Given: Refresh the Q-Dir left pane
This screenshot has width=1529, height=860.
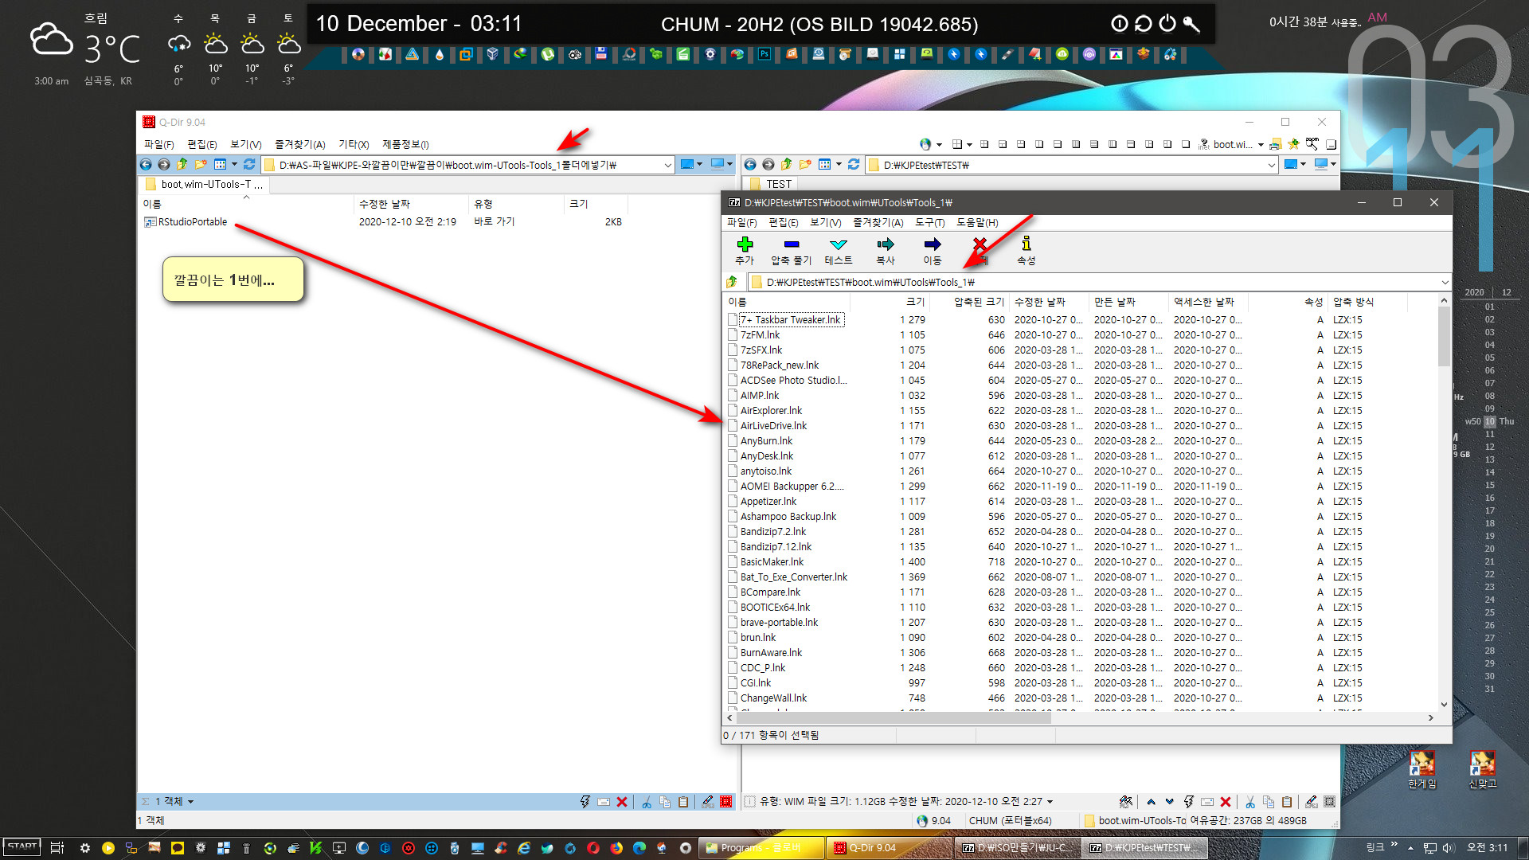Looking at the screenshot, I should coord(249,165).
